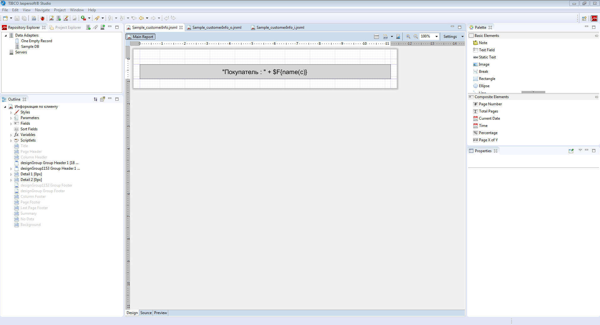Click the ladybug debug icon in toolbar
This screenshot has width=600, height=325.
pyautogui.click(x=43, y=18)
